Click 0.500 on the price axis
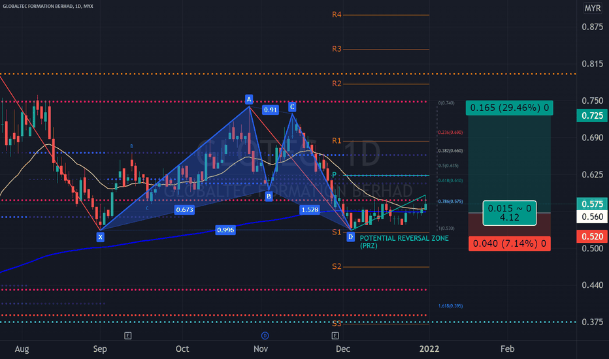Viewport: 609px width, 359px height. click(592, 249)
